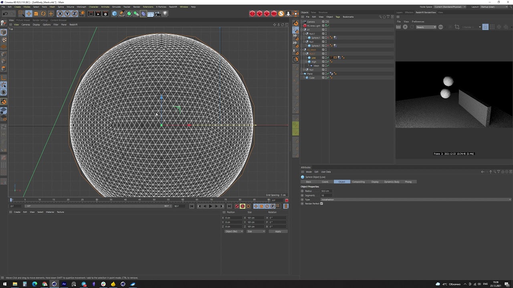Click the Coordinate System icon
Screen dimensions: 513x288
[x=82, y=14]
